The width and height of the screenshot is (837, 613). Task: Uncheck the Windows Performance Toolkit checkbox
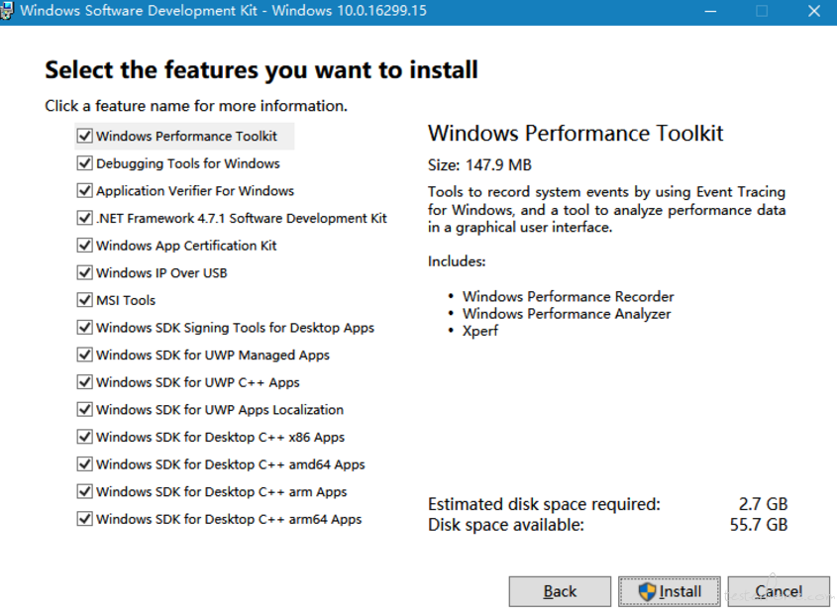[x=85, y=137]
